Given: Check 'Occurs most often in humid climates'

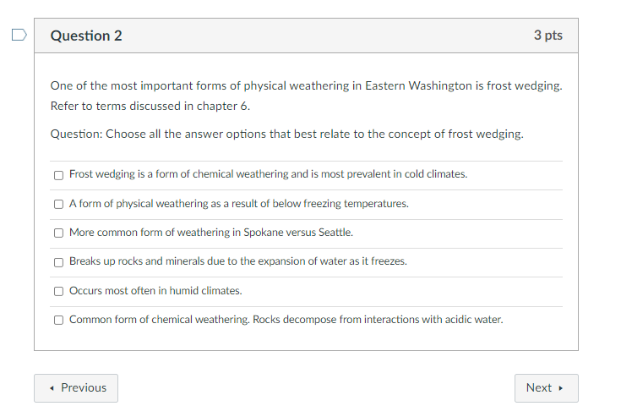Looking at the screenshot, I should pos(58,291).
